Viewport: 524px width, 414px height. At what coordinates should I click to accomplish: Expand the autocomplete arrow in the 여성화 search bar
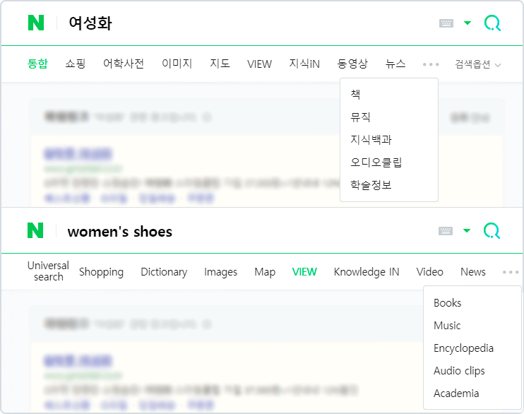click(468, 23)
